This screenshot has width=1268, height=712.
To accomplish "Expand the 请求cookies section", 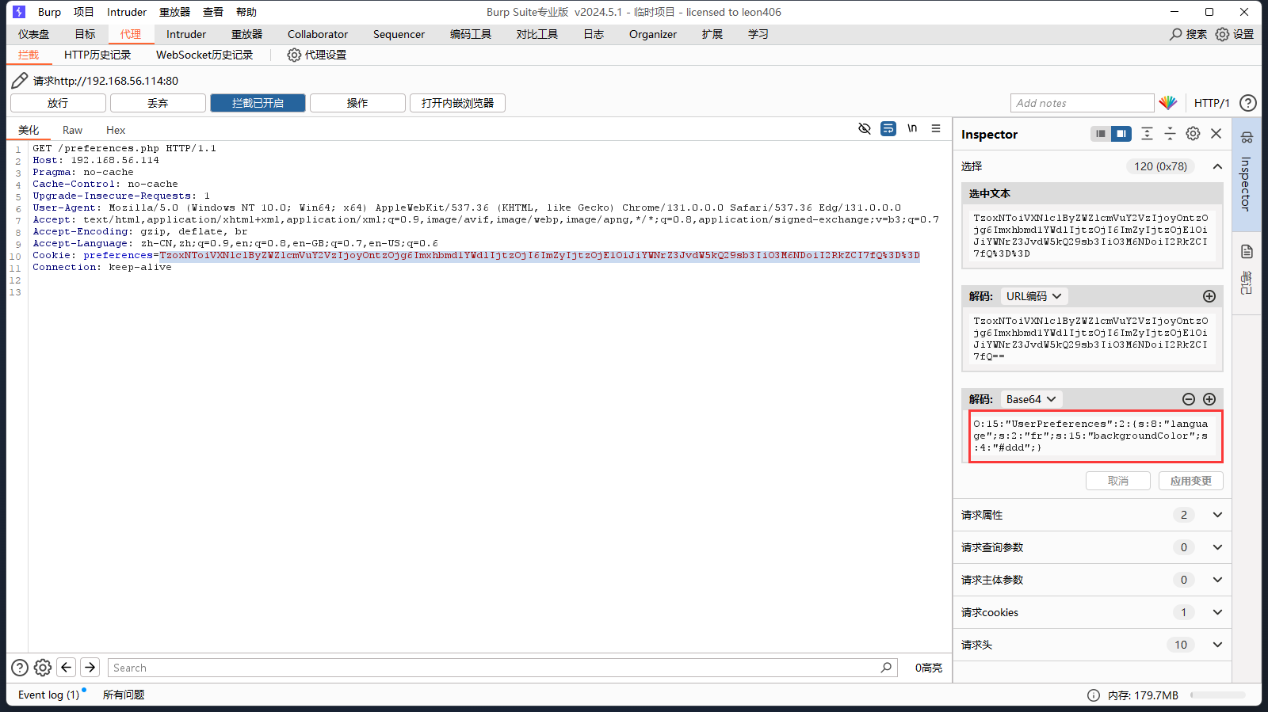I will tap(1217, 612).
